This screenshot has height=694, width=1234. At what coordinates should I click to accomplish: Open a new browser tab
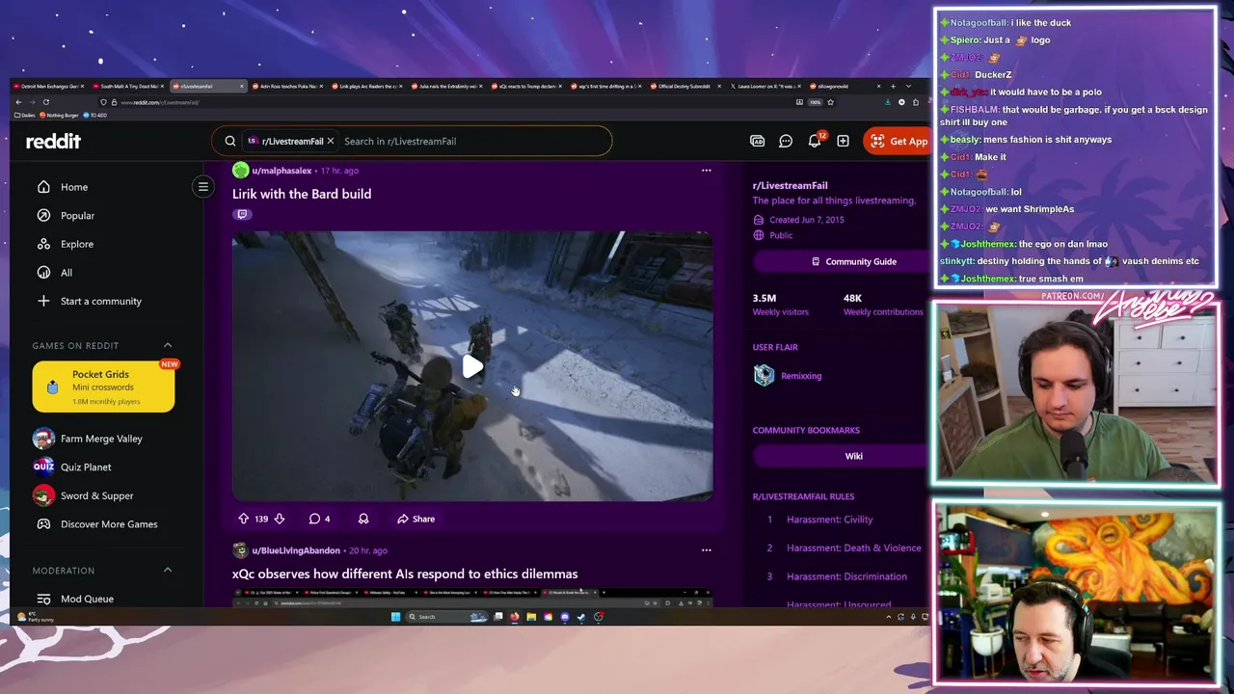tap(893, 87)
